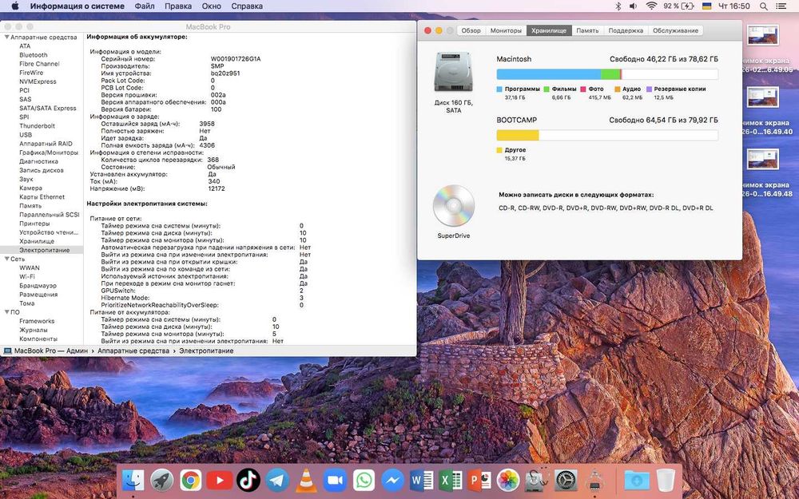
Task: Switch to the Поддержка tab
Action: pos(626,30)
